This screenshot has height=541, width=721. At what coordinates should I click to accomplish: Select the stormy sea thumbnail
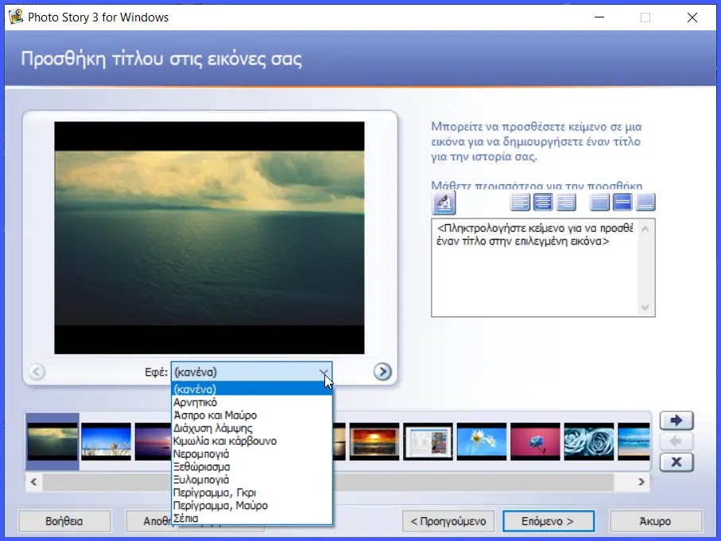pos(52,442)
